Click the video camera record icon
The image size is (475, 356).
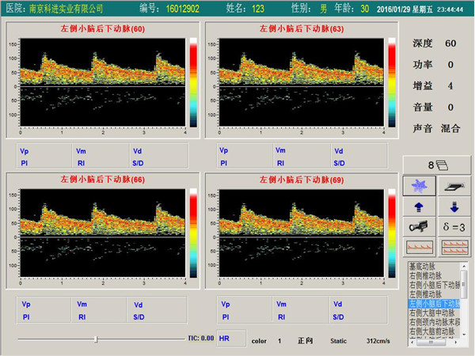click(x=419, y=227)
